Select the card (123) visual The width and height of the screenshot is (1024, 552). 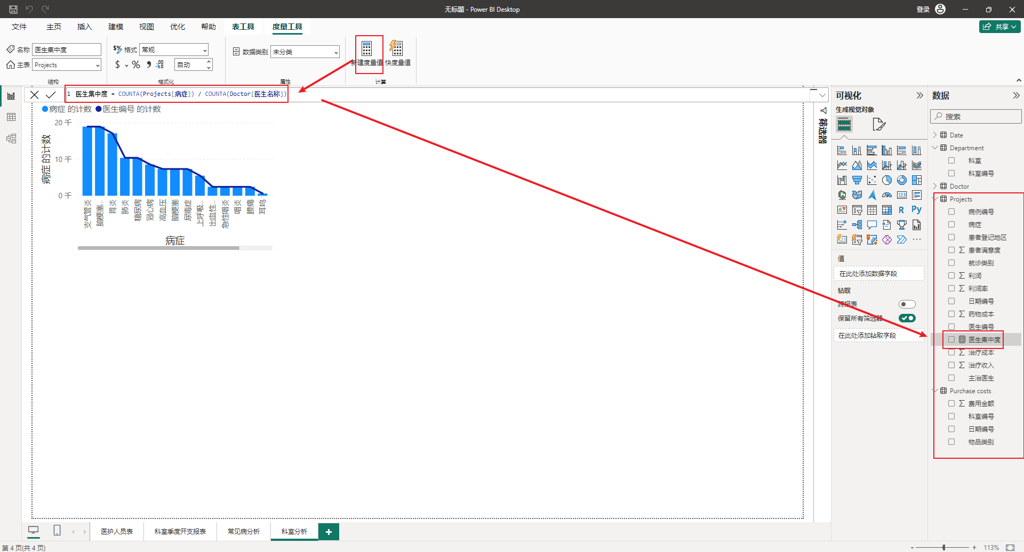point(902,195)
